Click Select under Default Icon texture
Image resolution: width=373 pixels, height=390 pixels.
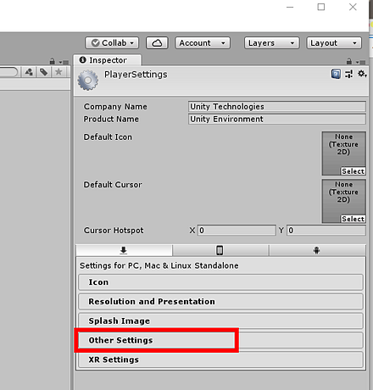point(353,171)
